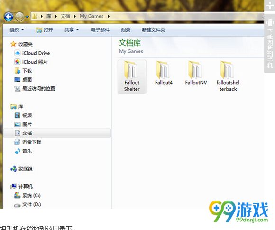Click the 计算机 computer icon

click(13, 187)
